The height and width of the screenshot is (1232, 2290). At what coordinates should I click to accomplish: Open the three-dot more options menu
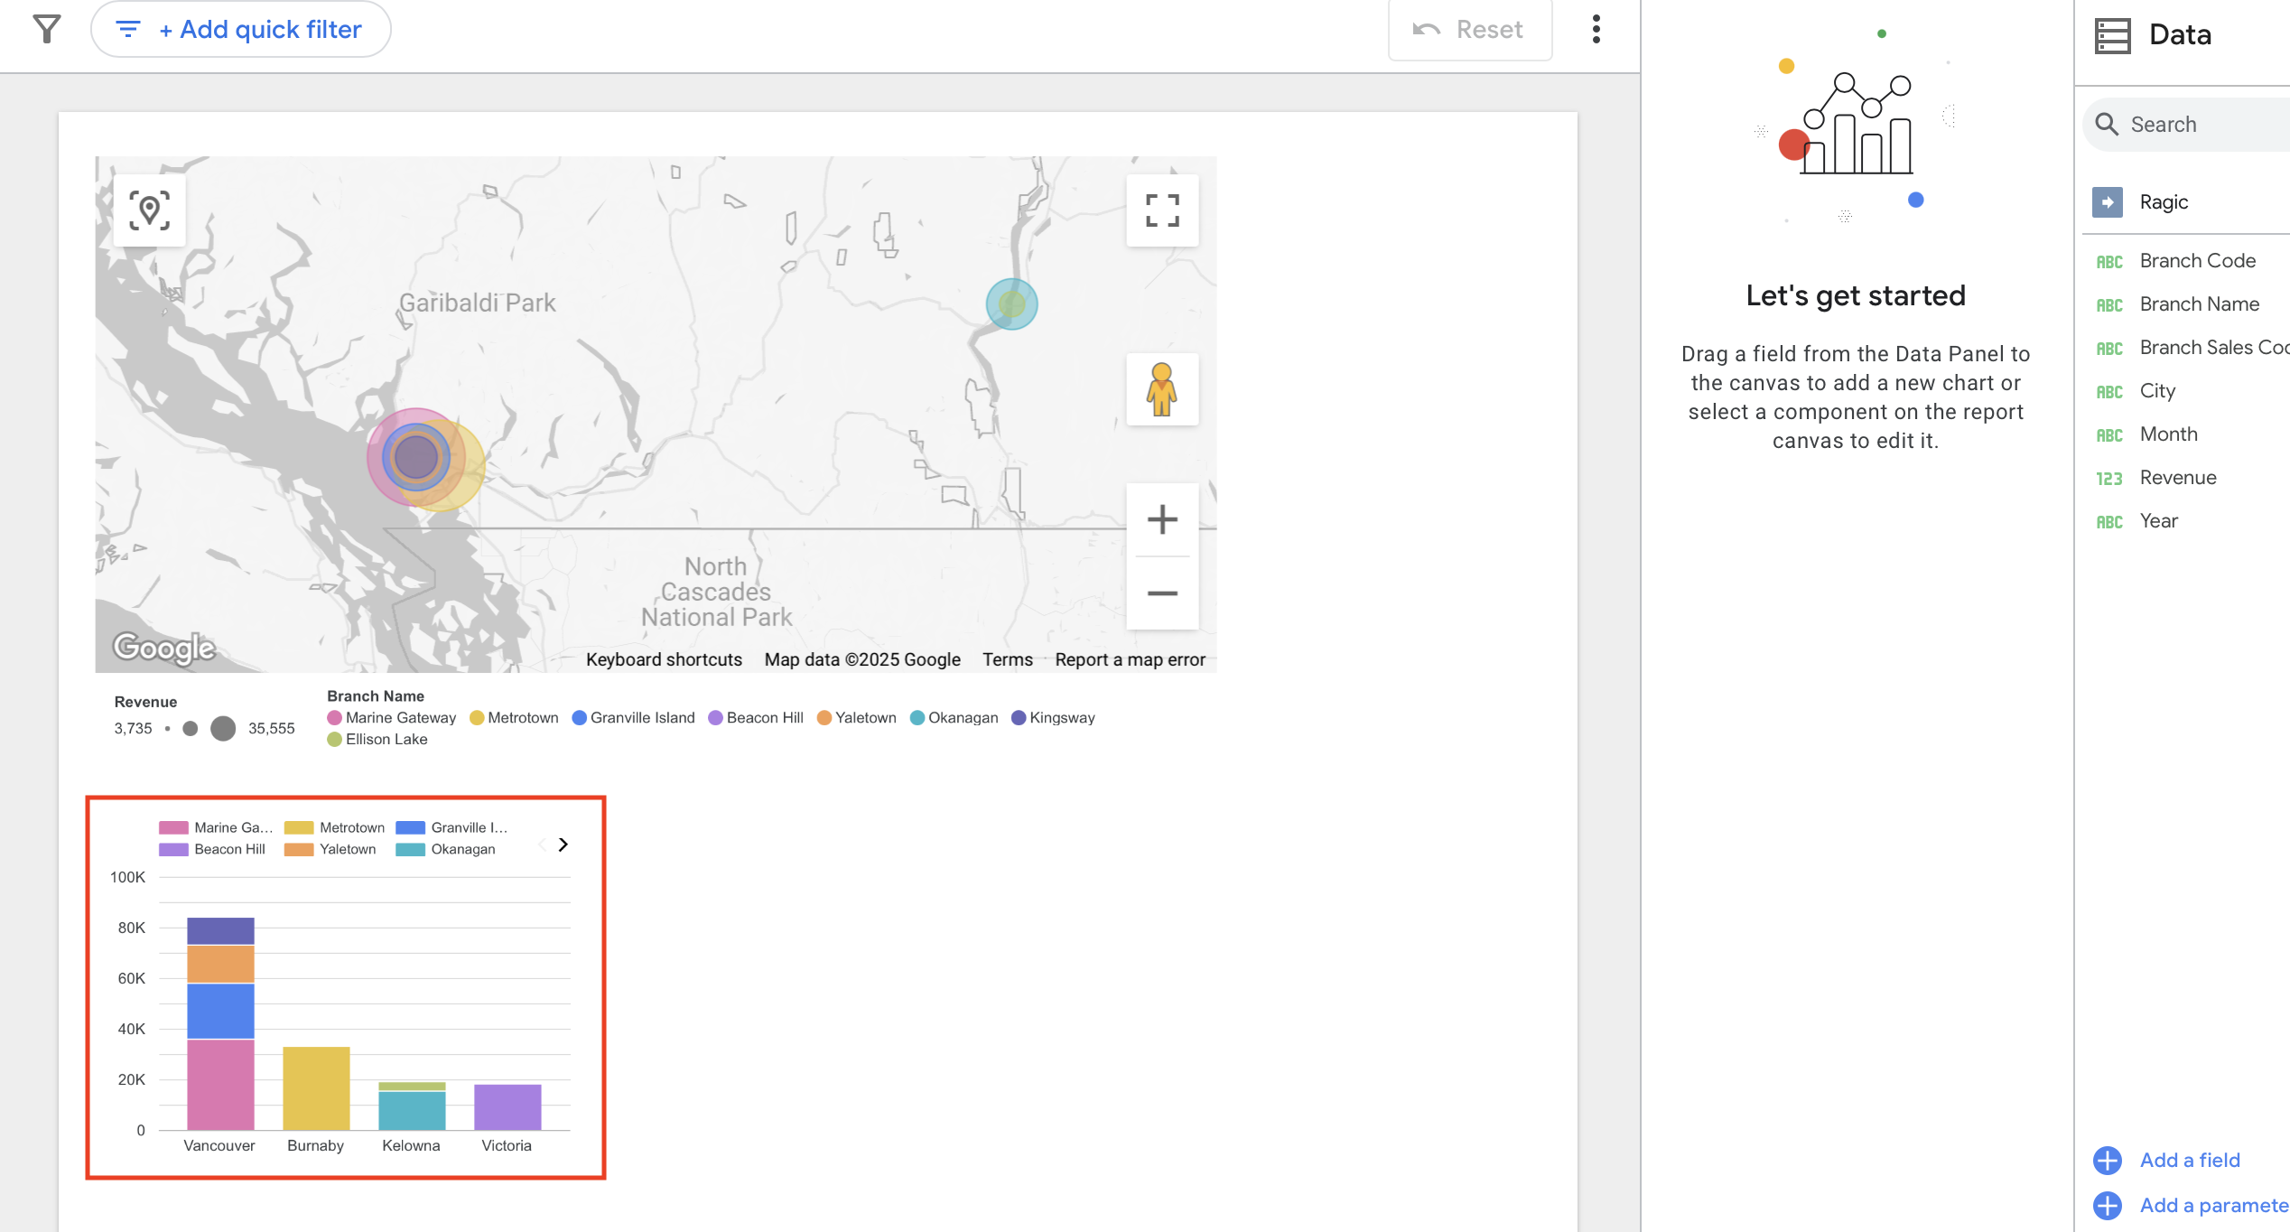(1596, 29)
